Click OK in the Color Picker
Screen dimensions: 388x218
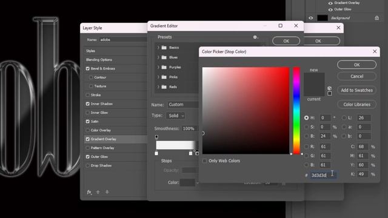tap(356, 65)
